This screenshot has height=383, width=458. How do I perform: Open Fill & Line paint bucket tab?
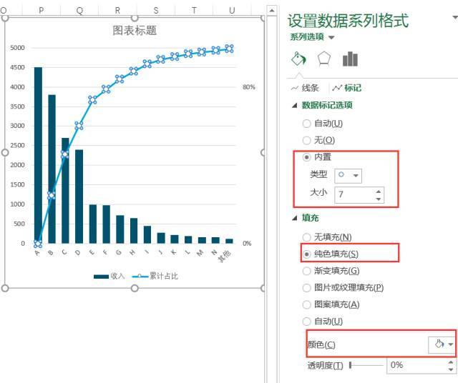pyautogui.click(x=298, y=59)
